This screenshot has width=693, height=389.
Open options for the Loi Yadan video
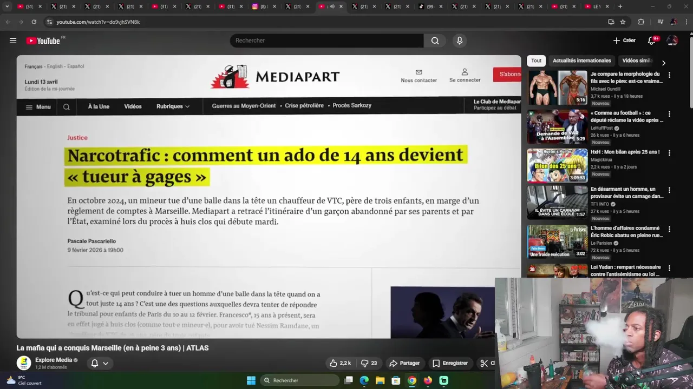point(669,268)
